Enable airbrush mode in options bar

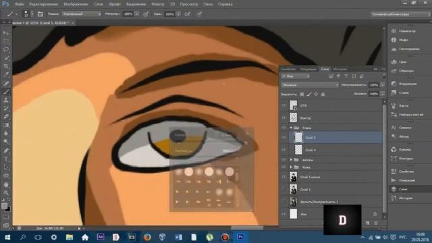tap(188, 13)
